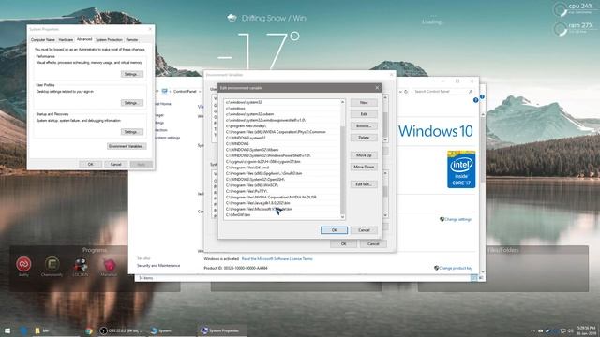
Task: Show hidden tray icons chevron
Action: tap(532, 330)
